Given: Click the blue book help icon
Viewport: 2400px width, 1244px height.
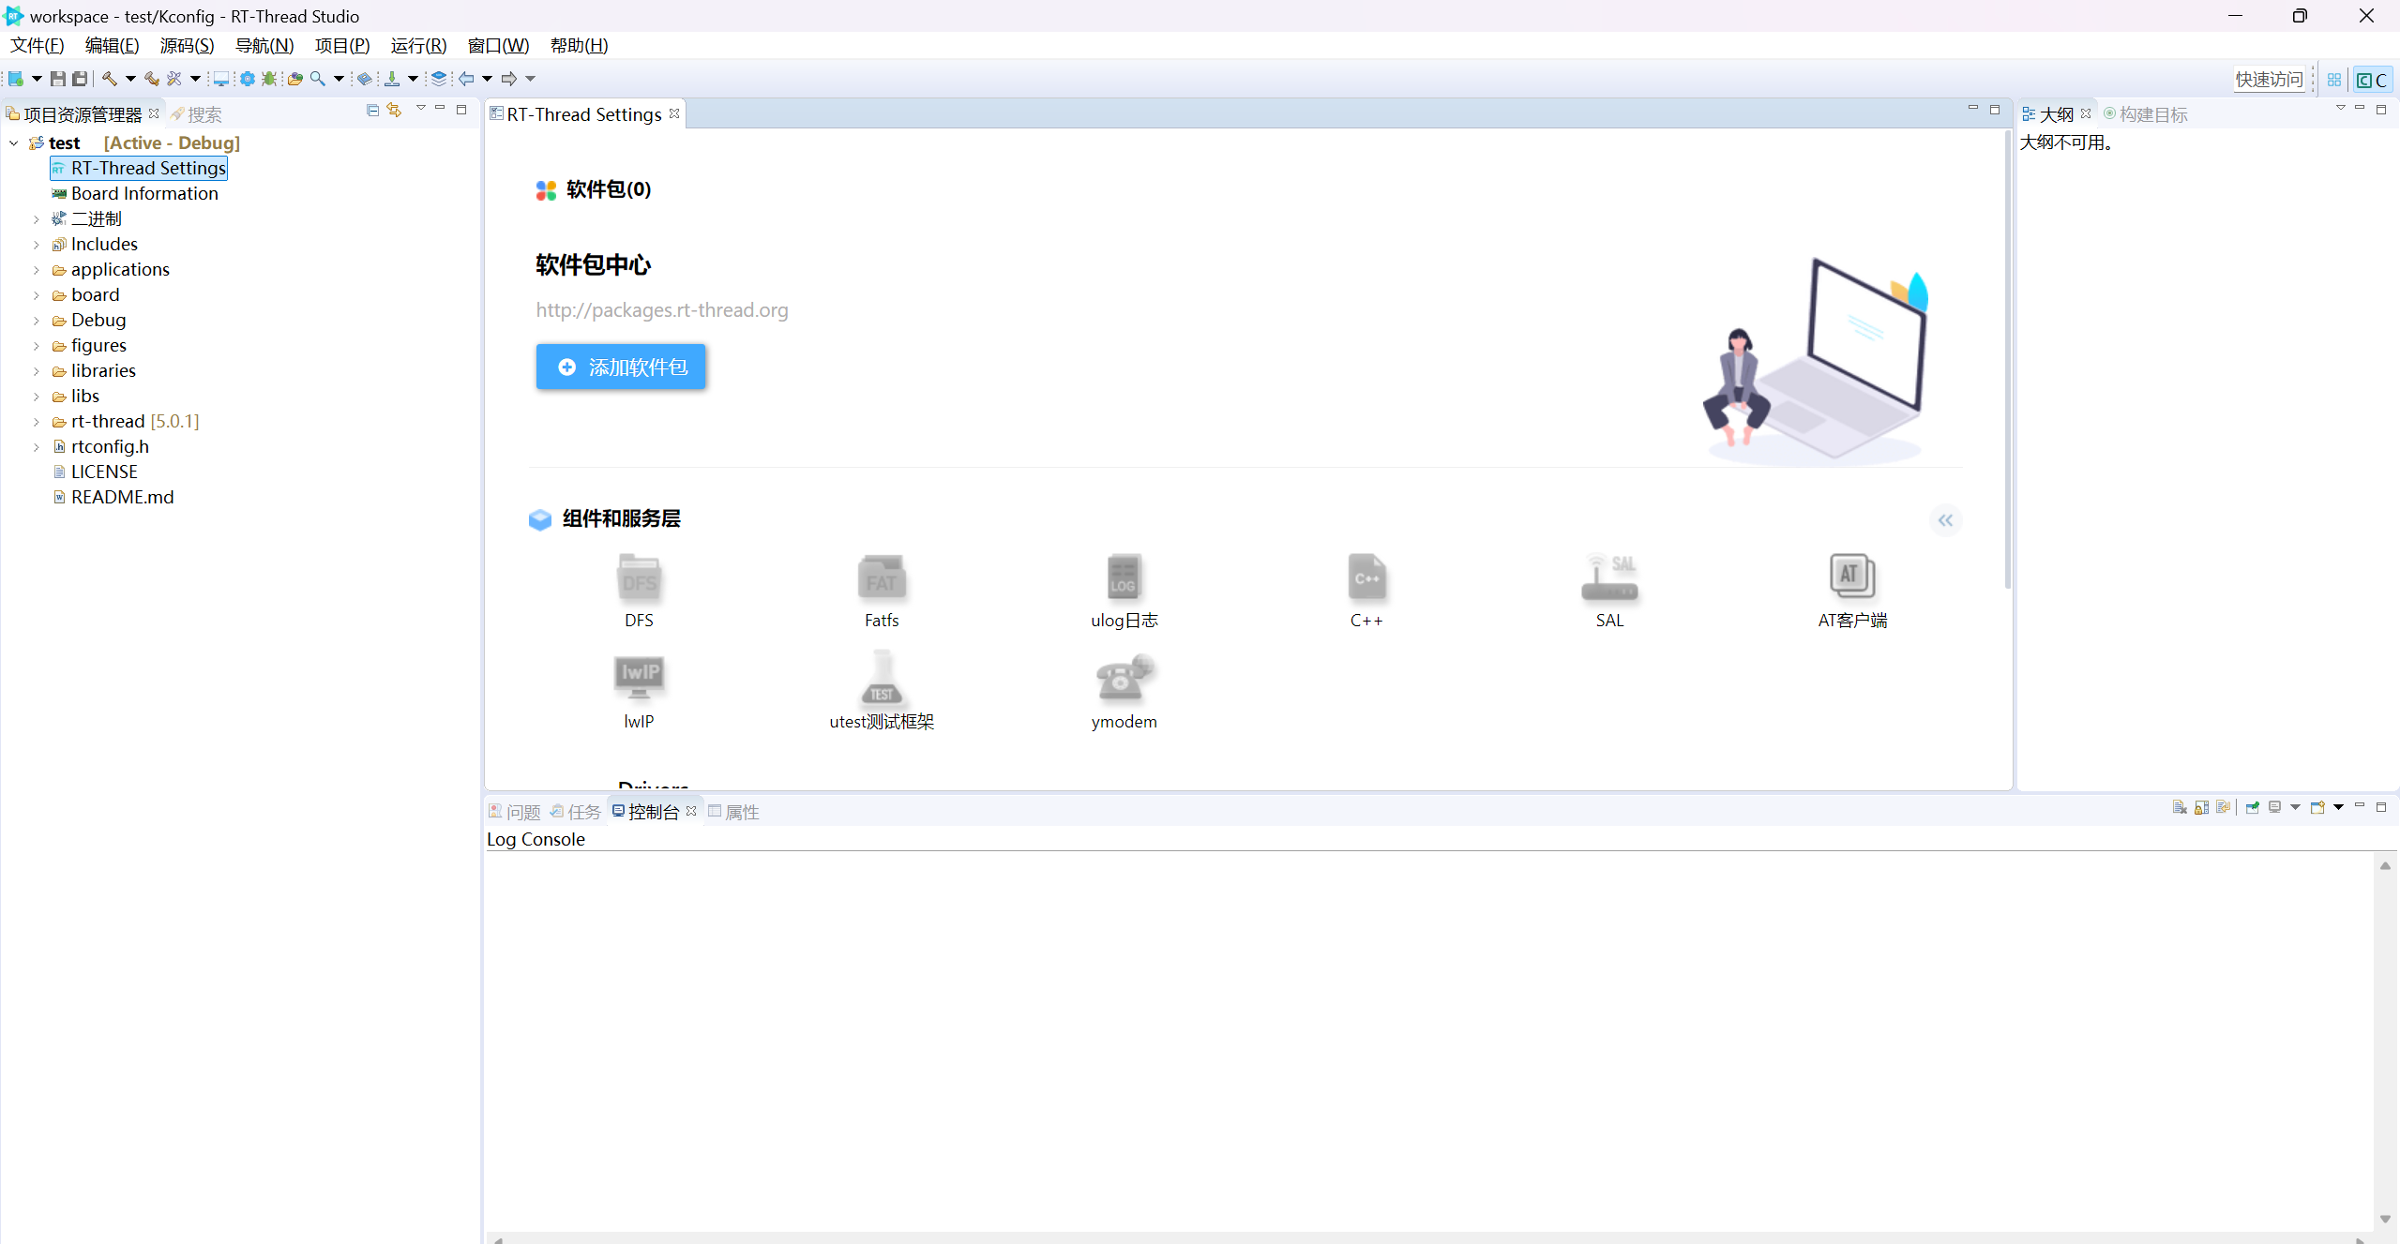Looking at the screenshot, I should (x=365, y=79).
